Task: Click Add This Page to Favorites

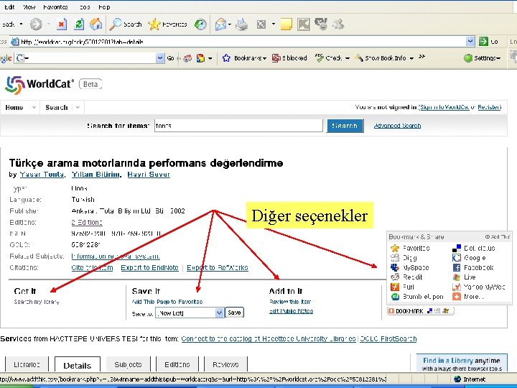Action: pyautogui.click(x=167, y=302)
